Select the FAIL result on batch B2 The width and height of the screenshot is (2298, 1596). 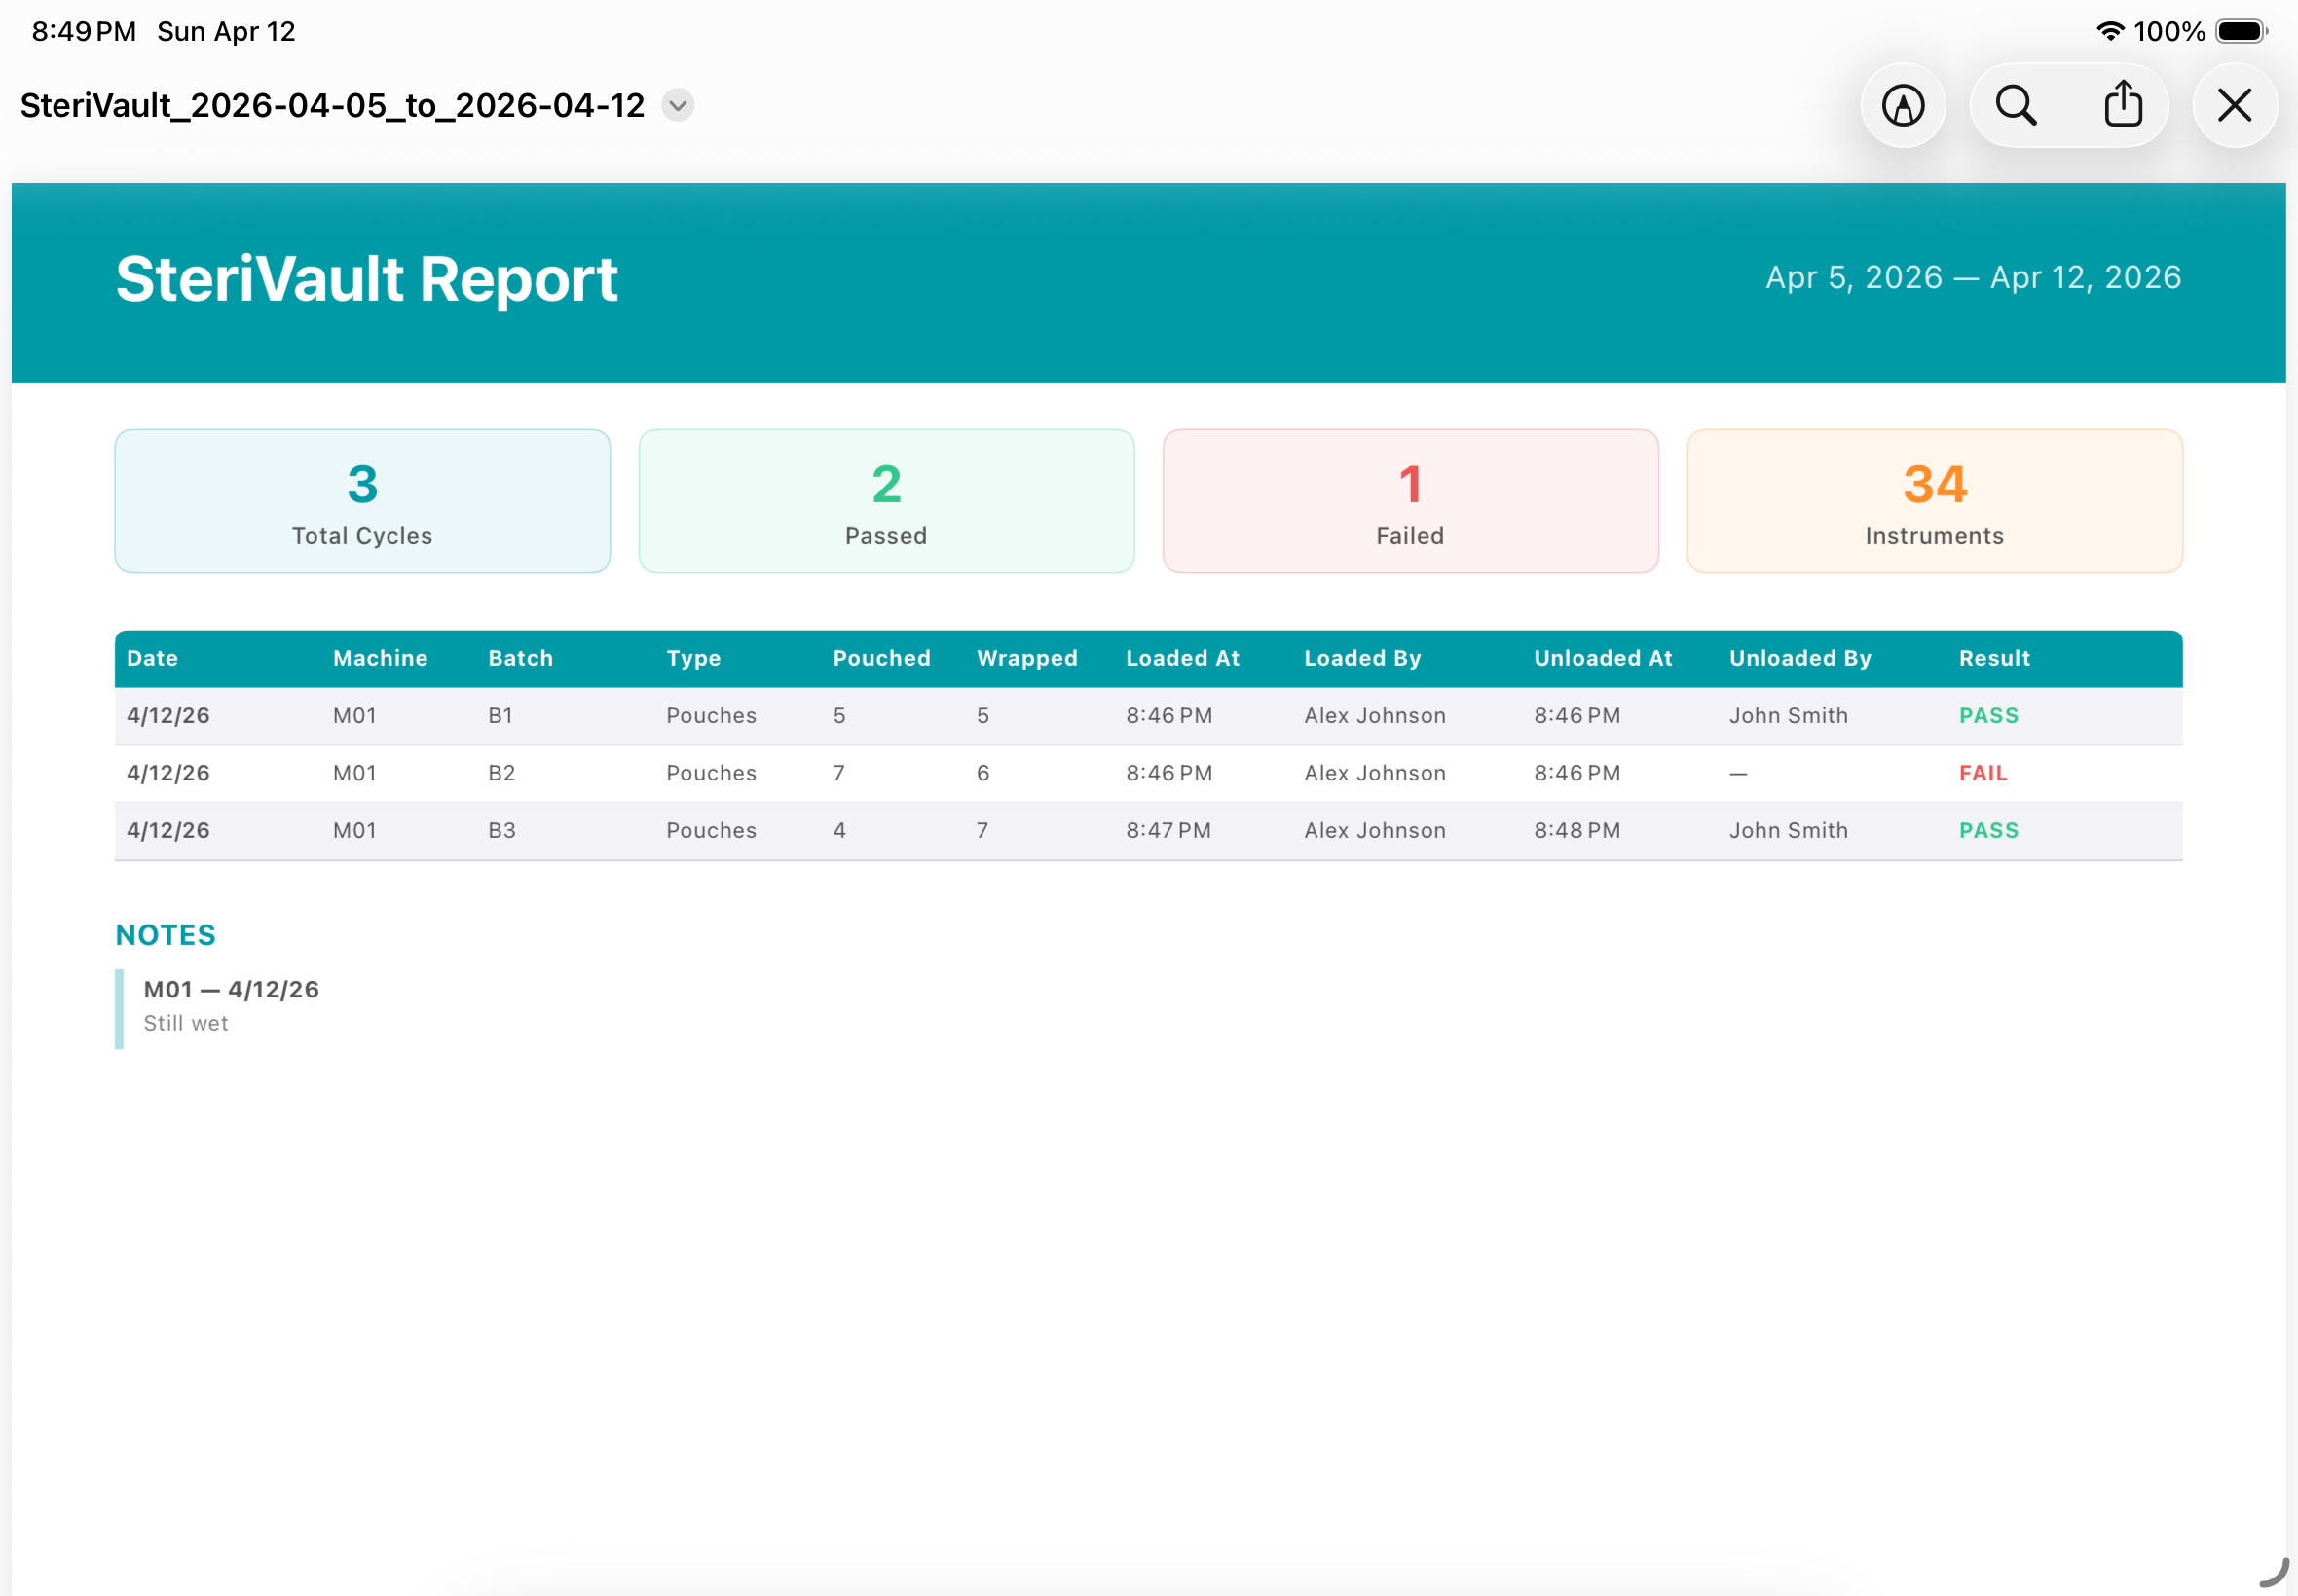[x=1983, y=772]
